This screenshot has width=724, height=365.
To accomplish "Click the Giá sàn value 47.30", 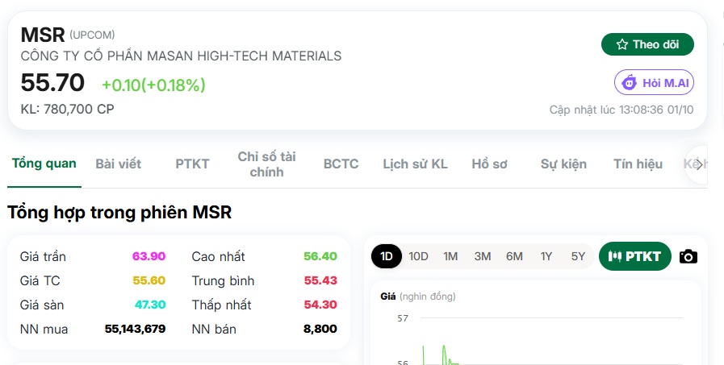I will coord(150,305).
